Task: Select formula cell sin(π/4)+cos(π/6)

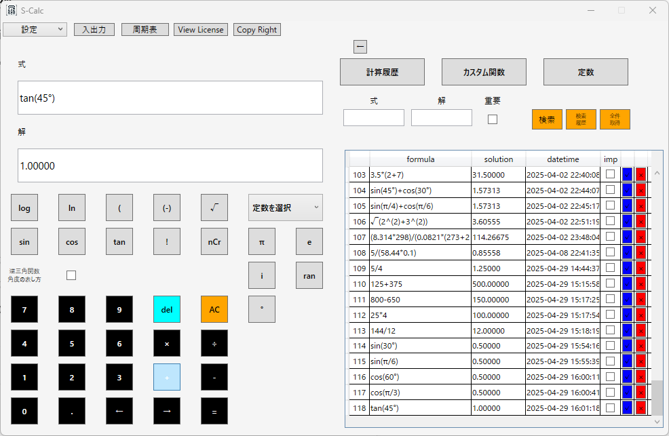Action: click(420, 206)
